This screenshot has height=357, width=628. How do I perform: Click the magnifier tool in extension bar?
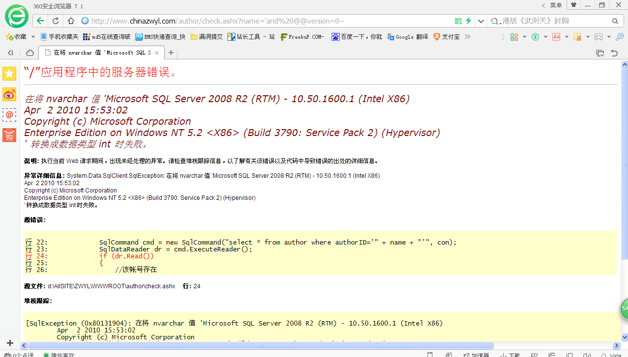pyautogui.click(x=620, y=37)
